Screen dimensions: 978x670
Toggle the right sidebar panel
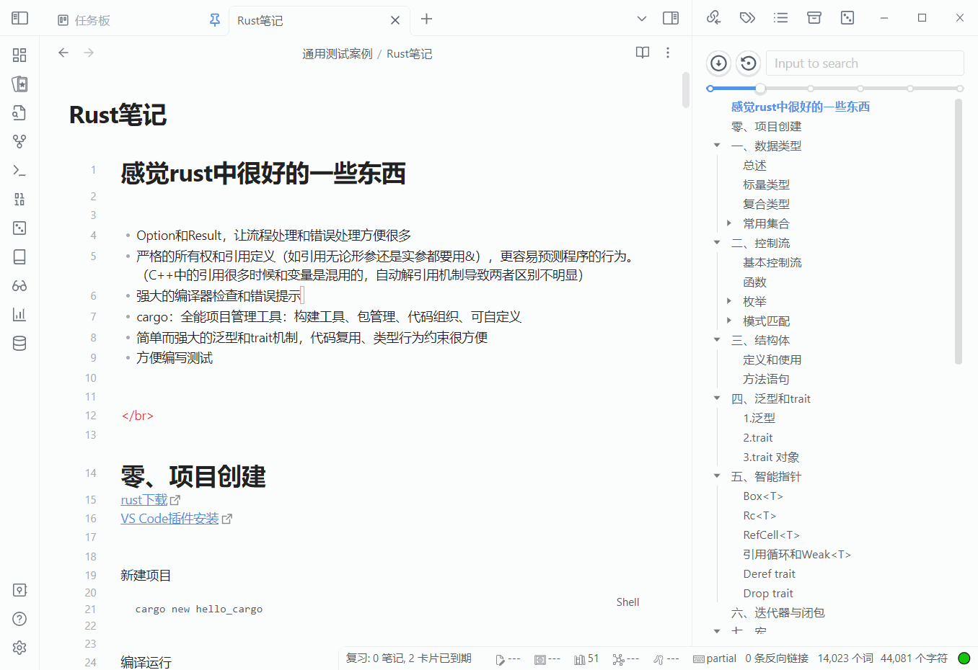coord(671,18)
